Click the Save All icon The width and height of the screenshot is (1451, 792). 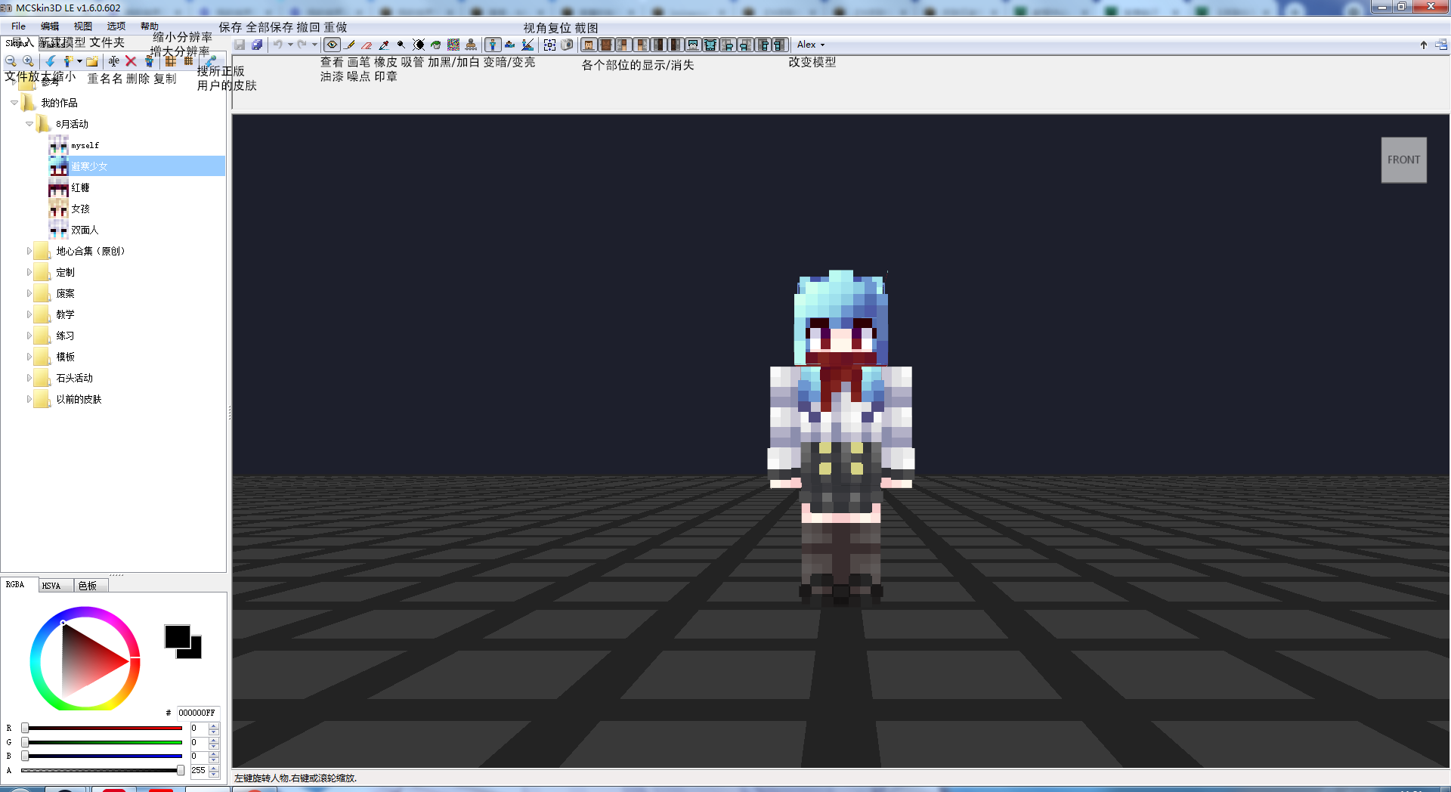(x=257, y=45)
